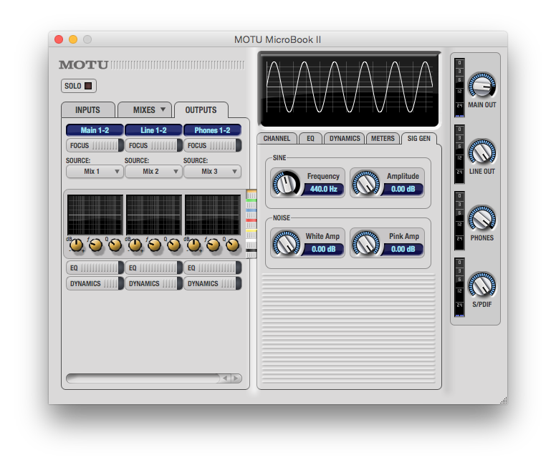Select the Main 1-2 output header
556x470 pixels.
(x=95, y=130)
